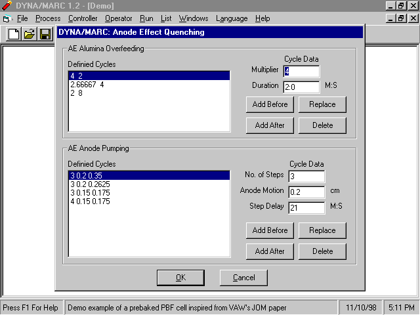Open the Windows menu
This screenshot has height=315, width=420.
pyautogui.click(x=194, y=18)
